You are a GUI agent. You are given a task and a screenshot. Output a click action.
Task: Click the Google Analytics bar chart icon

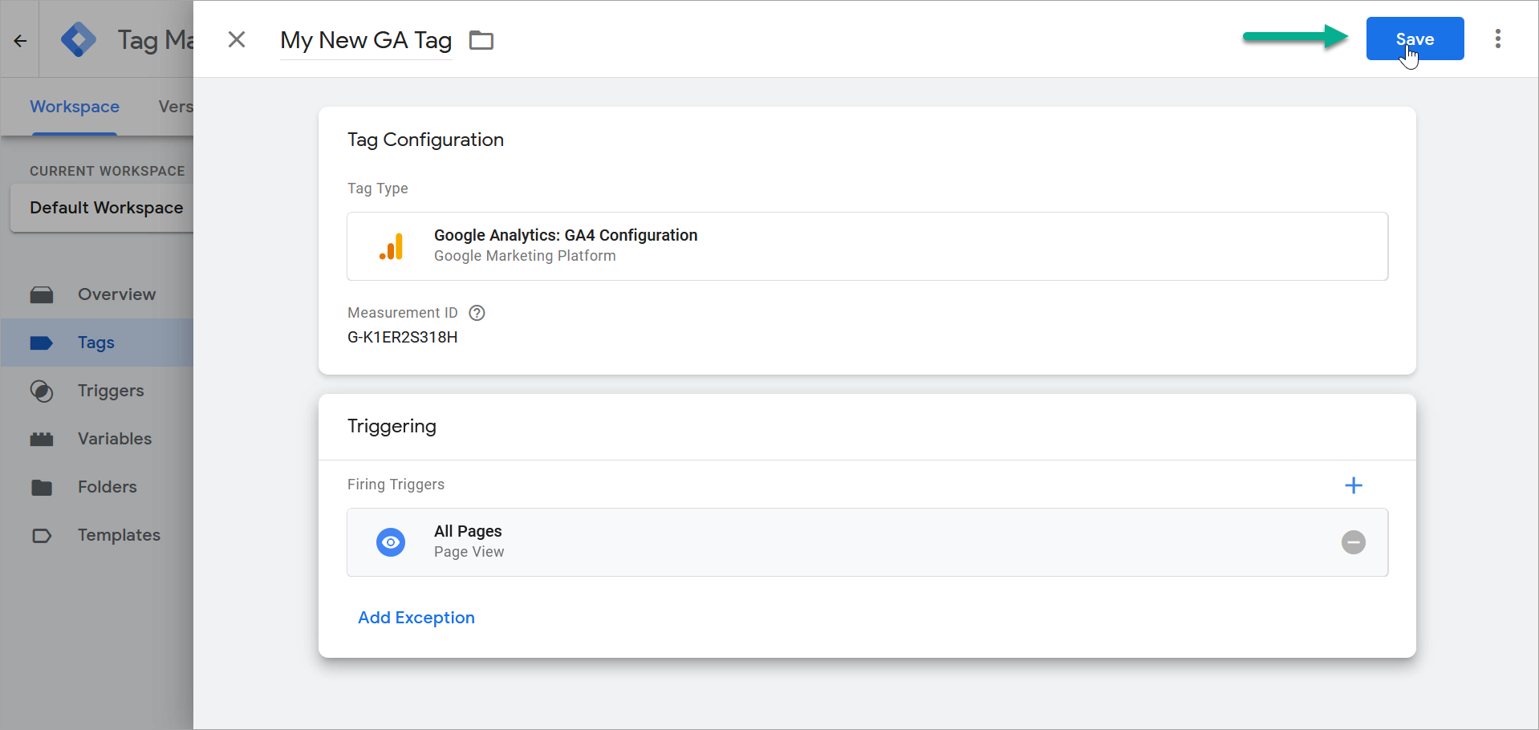pyautogui.click(x=392, y=246)
